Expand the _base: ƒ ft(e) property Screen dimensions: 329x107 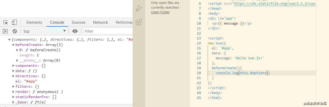click(13, 102)
